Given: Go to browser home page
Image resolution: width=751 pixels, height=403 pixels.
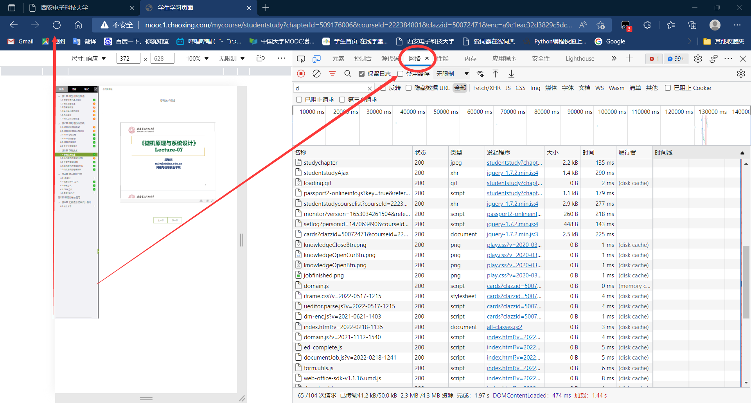Looking at the screenshot, I should click(x=78, y=25).
